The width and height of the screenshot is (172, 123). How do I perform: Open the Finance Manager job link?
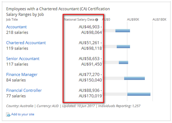click(x=22, y=75)
